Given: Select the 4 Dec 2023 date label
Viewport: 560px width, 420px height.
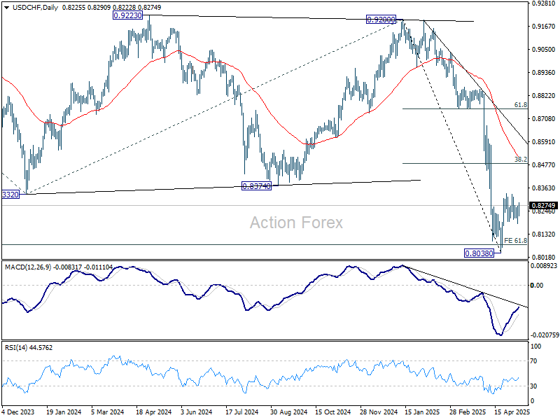Looking at the screenshot, I should point(19,413).
